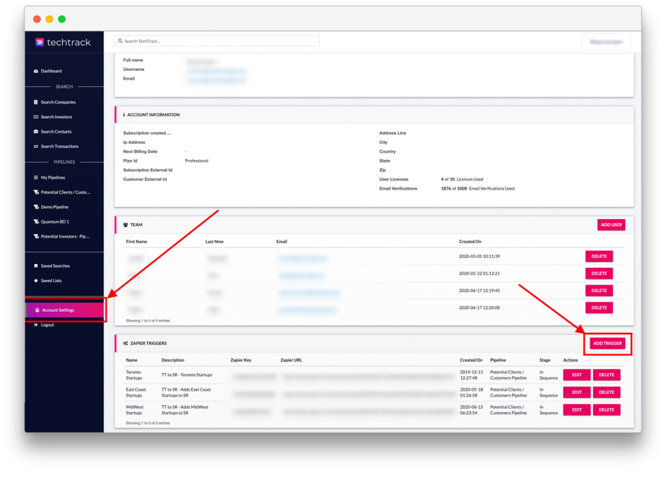The height and width of the screenshot is (481, 666).
Task: Delete team member created 2020-06-17 12:19:45
Action: (x=599, y=291)
